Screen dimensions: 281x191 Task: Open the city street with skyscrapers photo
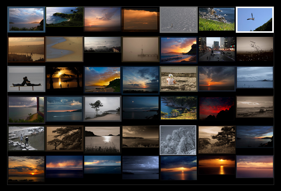coord(217,49)
